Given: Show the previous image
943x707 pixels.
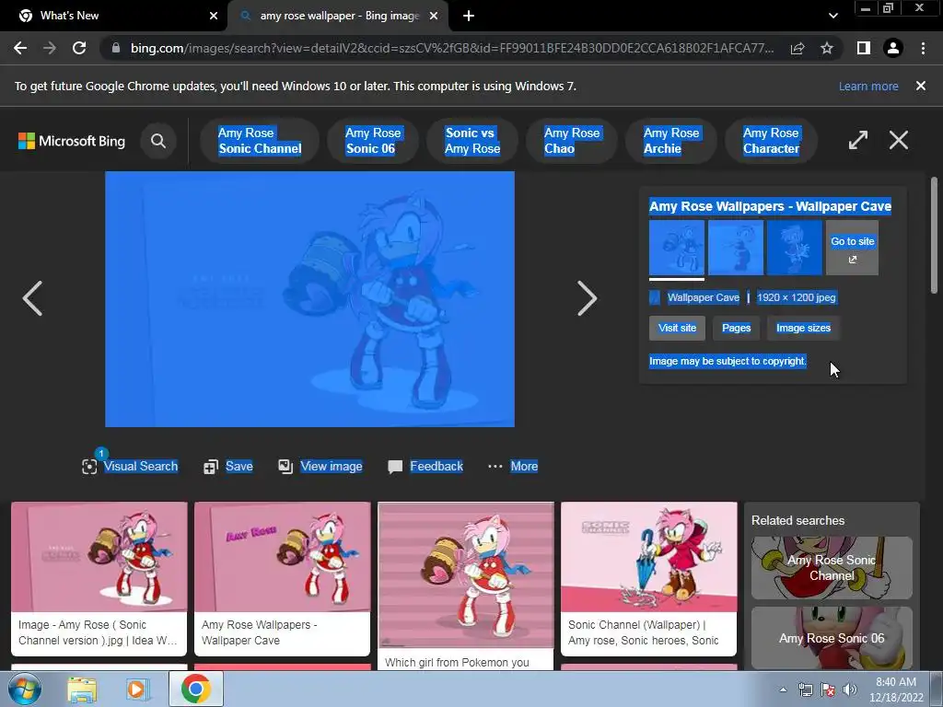Looking at the screenshot, I should tap(32, 298).
